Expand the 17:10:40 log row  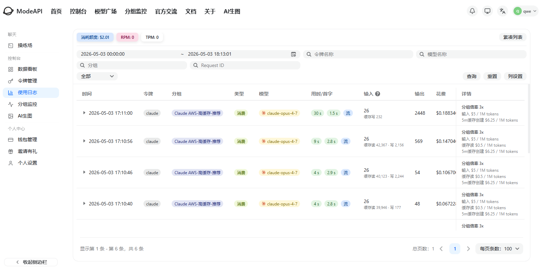tap(84, 203)
